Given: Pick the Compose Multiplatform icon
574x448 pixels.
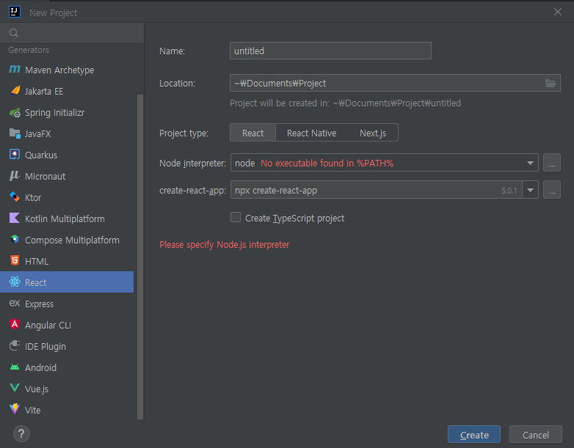Looking at the screenshot, I should click(15, 239).
